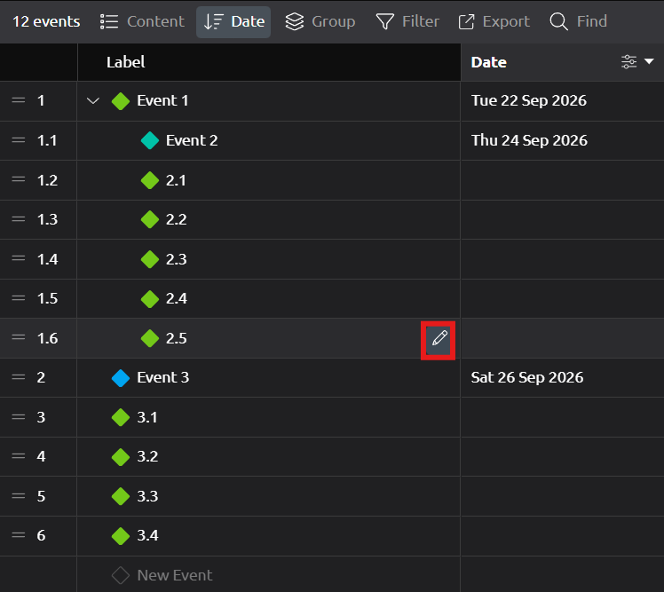Click the drag handle of row 1
664x592 pixels.
pyautogui.click(x=19, y=100)
